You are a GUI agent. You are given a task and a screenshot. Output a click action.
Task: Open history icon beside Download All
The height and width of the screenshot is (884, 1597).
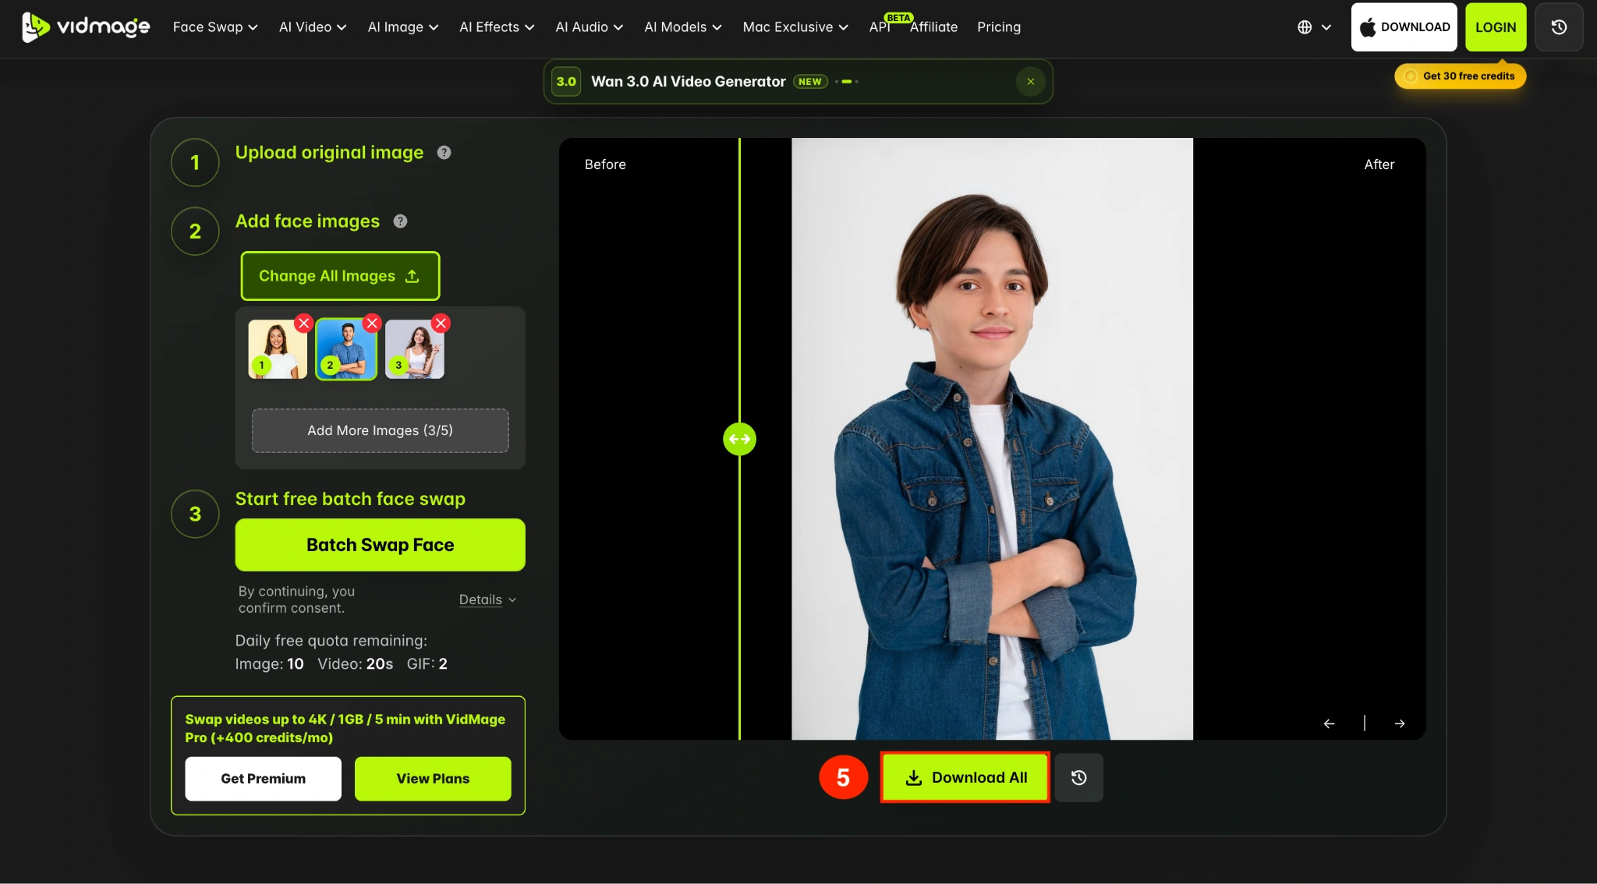1078,777
